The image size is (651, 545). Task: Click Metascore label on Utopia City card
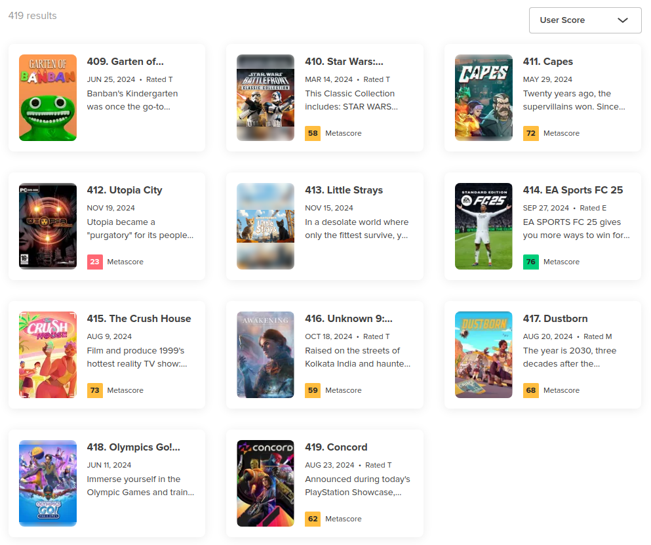pyautogui.click(x=125, y=262)
